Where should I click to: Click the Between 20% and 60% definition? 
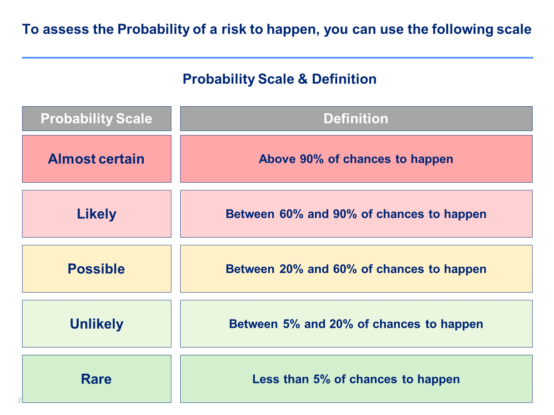click(x=356, y=269)
